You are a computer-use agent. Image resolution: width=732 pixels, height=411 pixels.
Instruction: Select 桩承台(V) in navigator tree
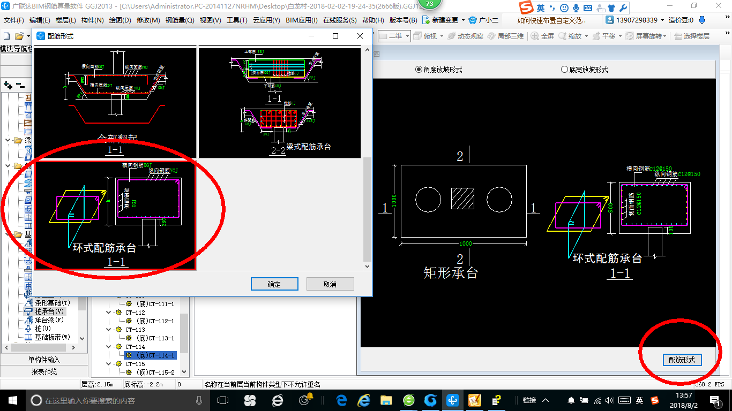(50, 311)
